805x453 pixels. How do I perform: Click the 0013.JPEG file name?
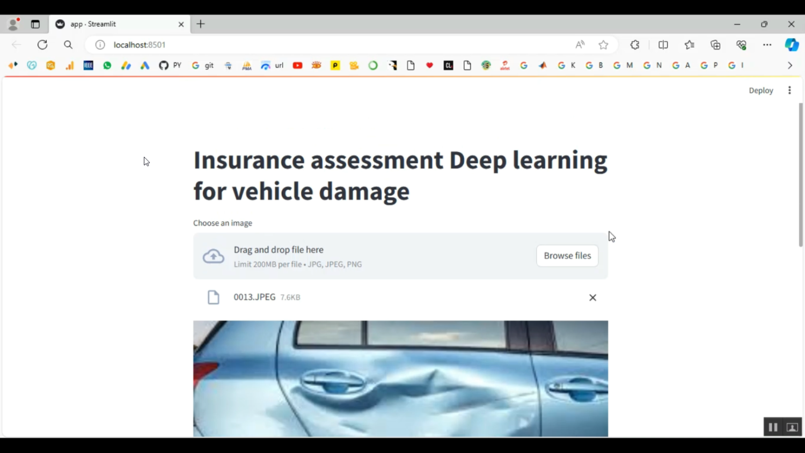tap(254, 297)
